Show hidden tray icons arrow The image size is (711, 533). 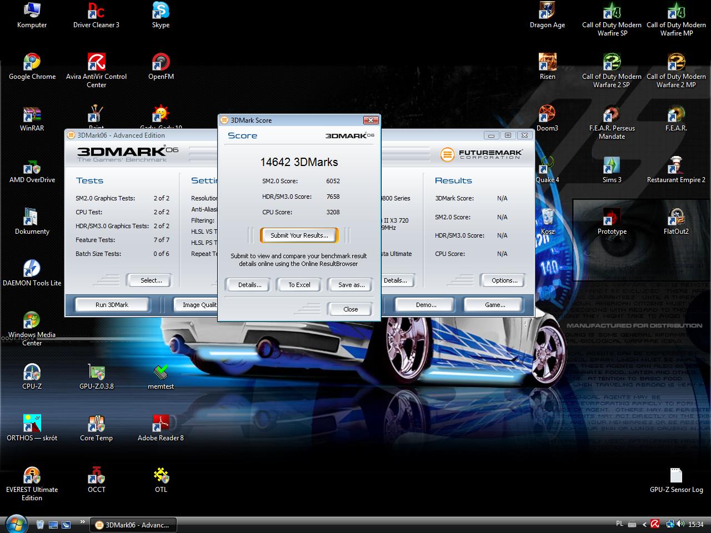coord(644,524)
